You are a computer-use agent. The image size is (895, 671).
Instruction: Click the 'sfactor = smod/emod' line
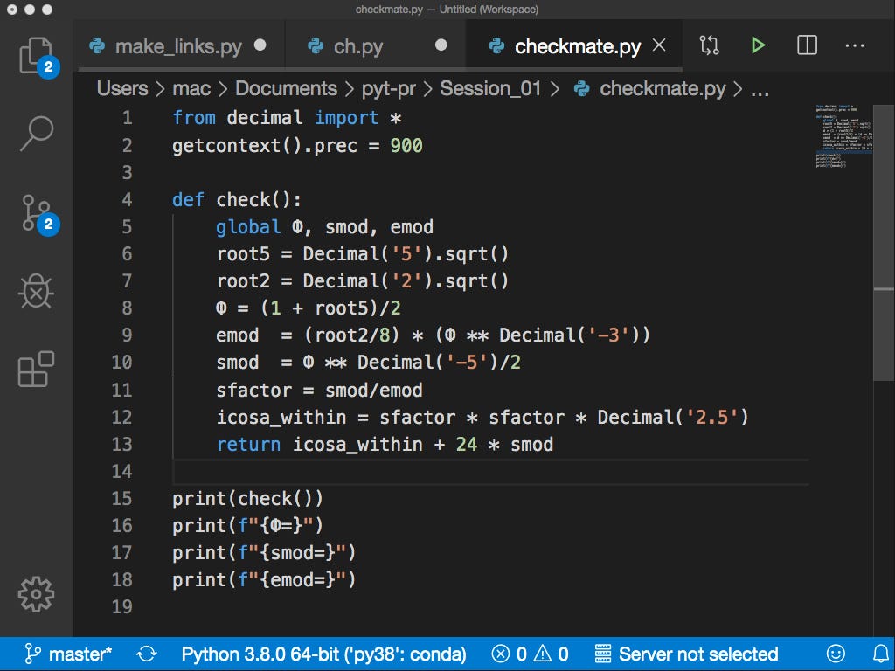click(319, 391)
